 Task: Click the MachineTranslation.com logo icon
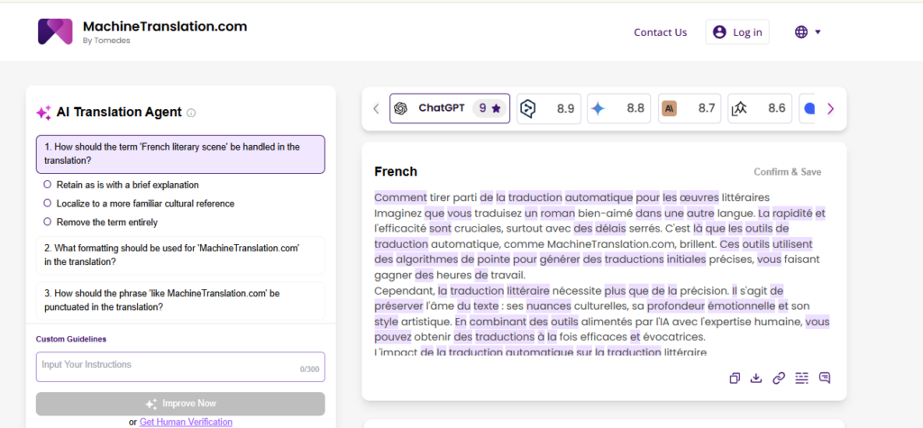click(x=55, y=32)
